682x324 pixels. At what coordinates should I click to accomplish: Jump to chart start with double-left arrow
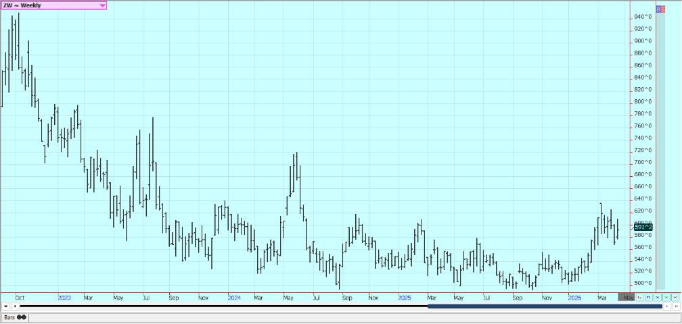click(x=6, y=306)
